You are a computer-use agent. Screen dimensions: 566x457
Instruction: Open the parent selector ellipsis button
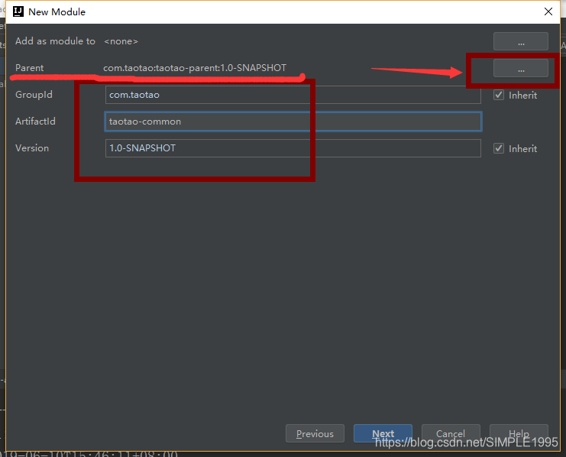click(x=520, y=68)
